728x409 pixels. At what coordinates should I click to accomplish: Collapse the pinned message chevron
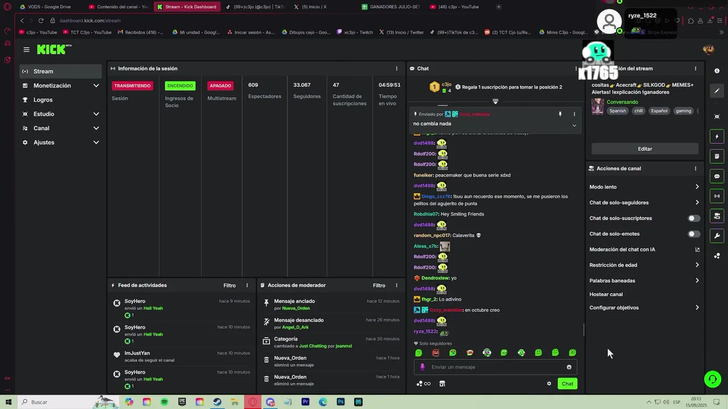(x=574, y=126)
